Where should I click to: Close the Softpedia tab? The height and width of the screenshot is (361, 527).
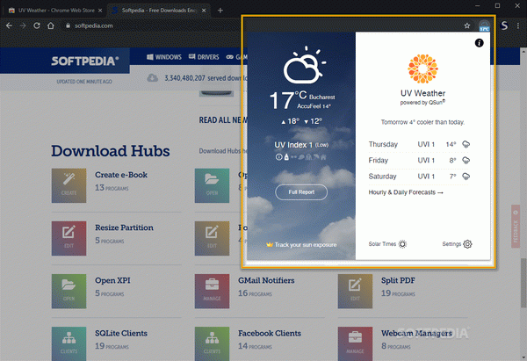204,11
